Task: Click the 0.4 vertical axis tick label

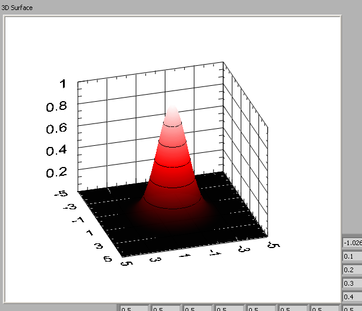Action: [x=57, y=150]
